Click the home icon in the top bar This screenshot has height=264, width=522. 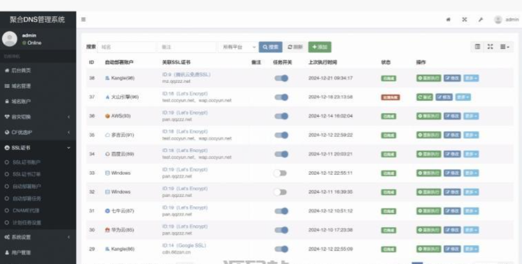pyautogui.click(x=448, y=19)
